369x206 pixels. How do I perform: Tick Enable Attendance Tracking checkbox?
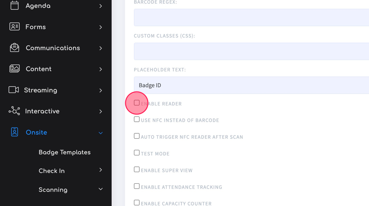click(x=137, y=186)
